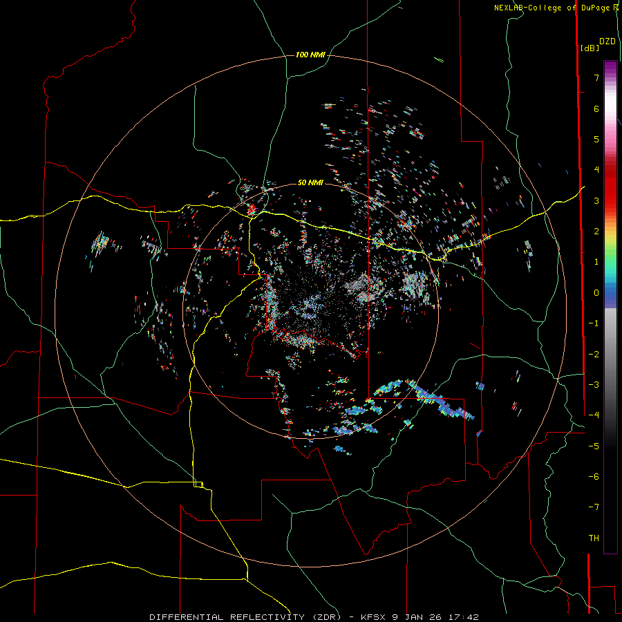Click the 9 JAN 26 date in caption
622x622 pixels.
coord(417,617)
